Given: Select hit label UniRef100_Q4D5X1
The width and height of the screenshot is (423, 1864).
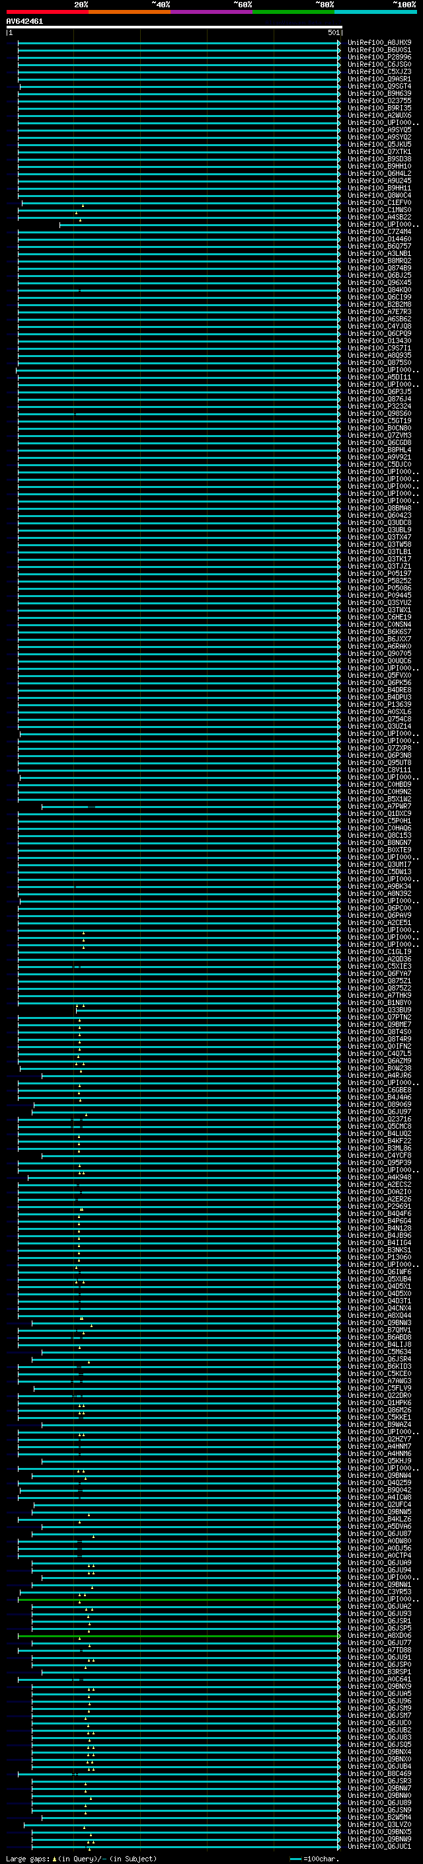Looking at the screenshot, I should coord(379,1287).
